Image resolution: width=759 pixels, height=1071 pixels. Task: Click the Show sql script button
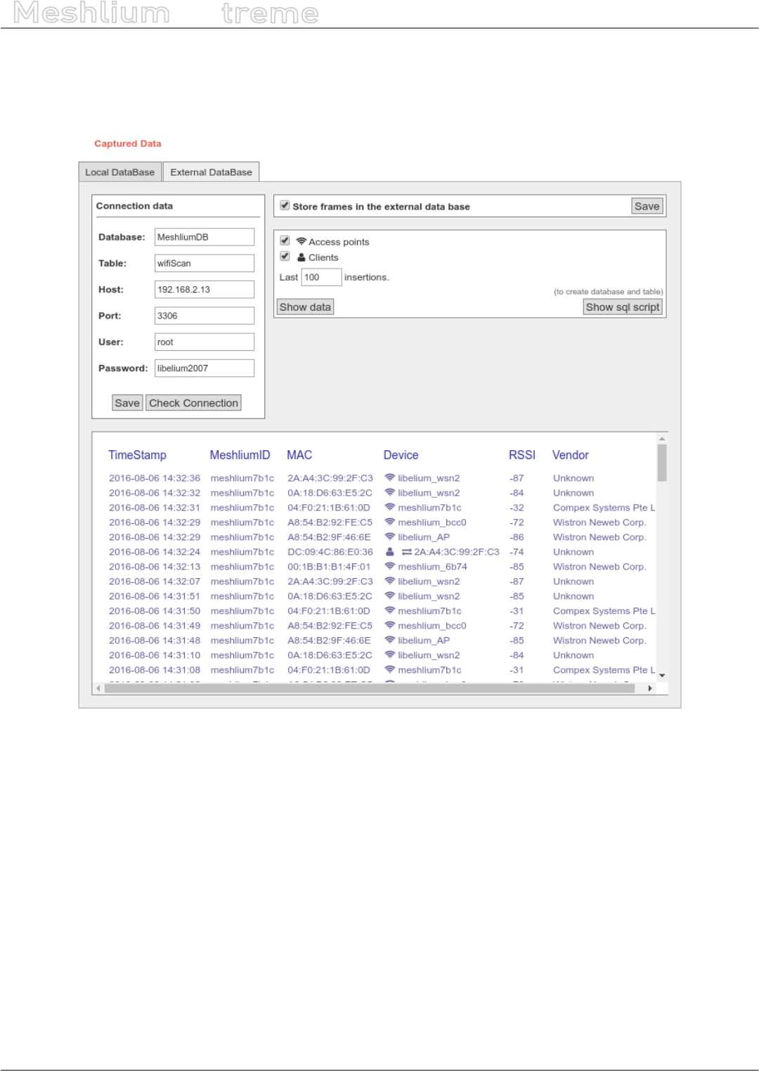[623, 307]
